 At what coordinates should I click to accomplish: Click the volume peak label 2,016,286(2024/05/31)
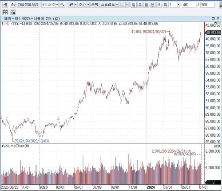[x=169, y=151]
